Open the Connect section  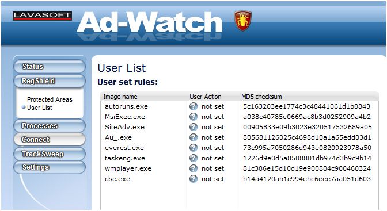[x=50, y=140]
